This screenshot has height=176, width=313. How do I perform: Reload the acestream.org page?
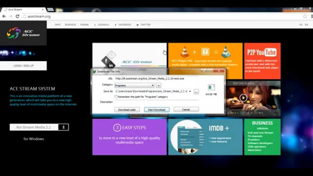[18, 16]
